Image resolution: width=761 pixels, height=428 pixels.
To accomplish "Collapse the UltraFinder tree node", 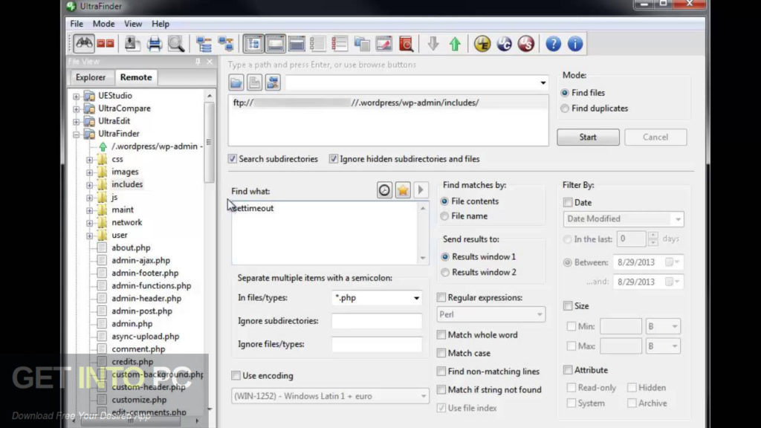I will tap(77, 134).
